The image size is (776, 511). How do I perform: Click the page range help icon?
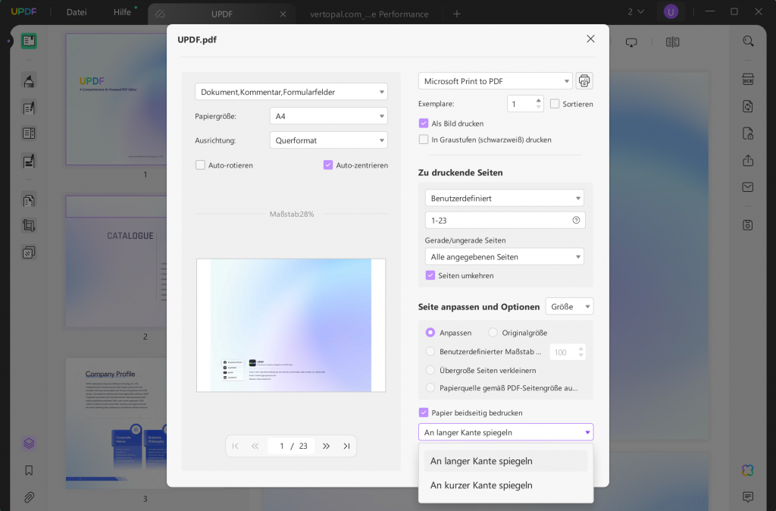click(x=576, y=221)
